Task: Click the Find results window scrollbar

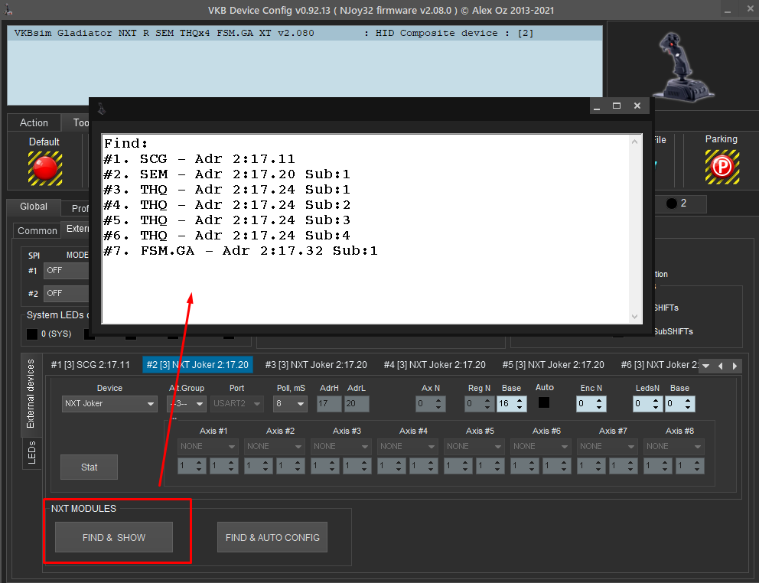Action: [x=634, y=229]
